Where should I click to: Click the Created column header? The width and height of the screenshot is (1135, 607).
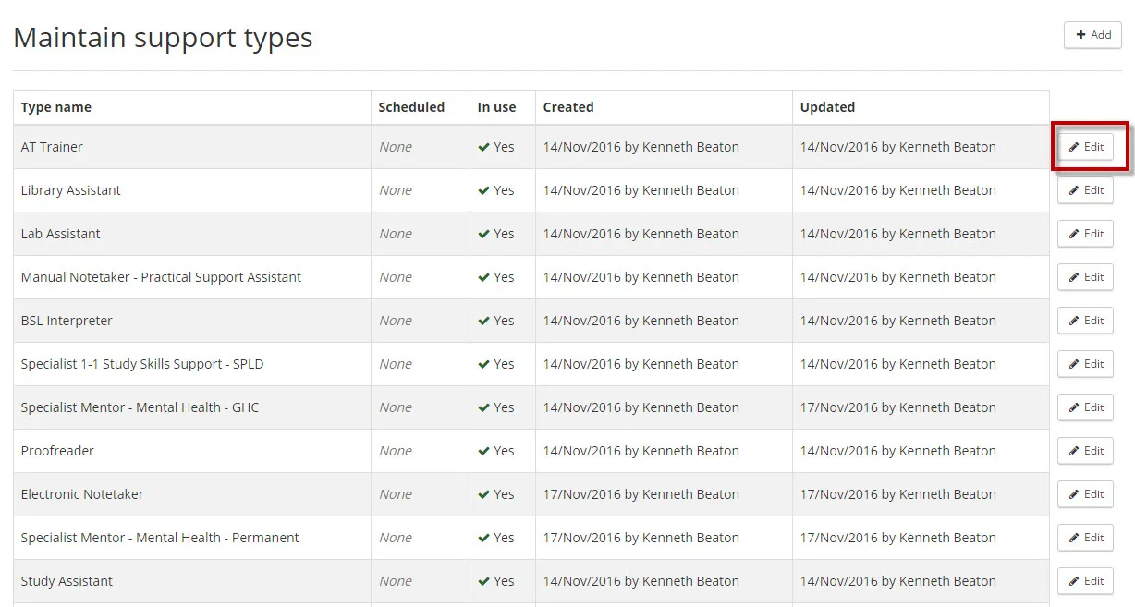567,107
